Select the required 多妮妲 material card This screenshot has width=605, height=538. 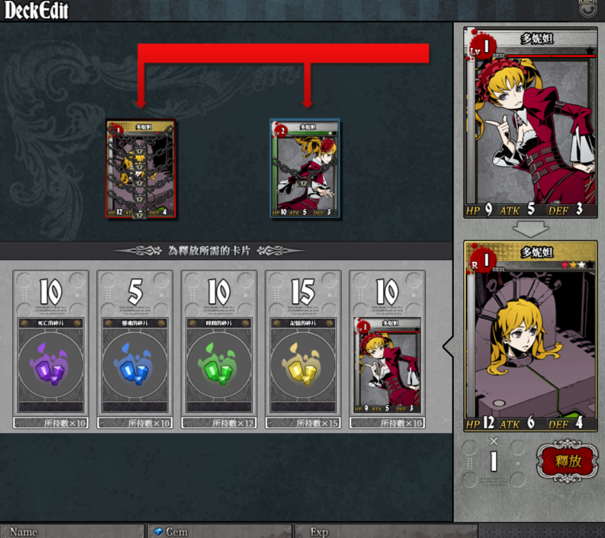coord(387,365)
